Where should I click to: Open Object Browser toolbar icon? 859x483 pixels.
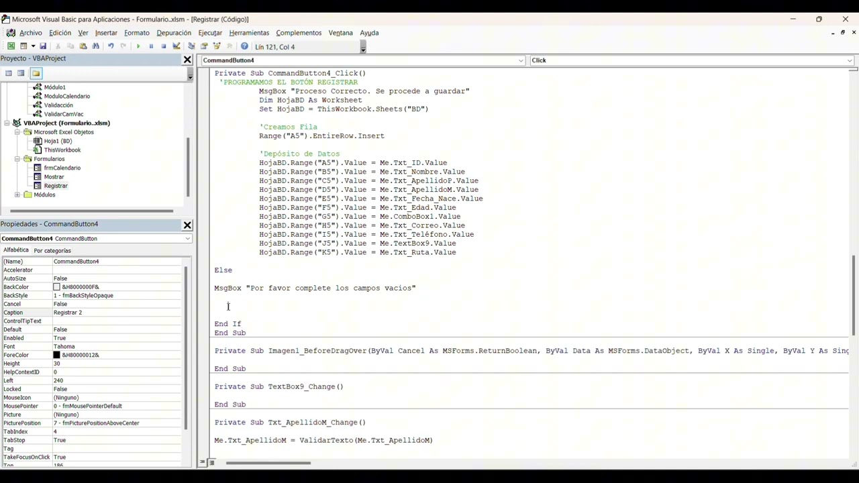click(x=217, y=46)
